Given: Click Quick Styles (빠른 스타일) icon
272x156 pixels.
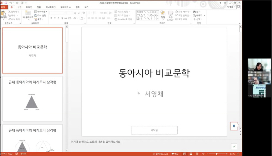Looking at the screenshot, I should coord(171,13).
